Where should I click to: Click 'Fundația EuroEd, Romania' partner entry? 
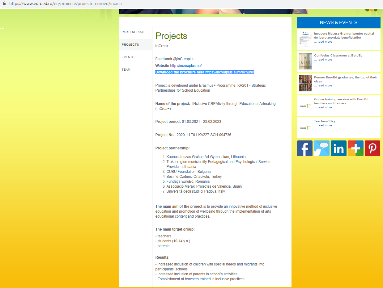tap(188, 182)
